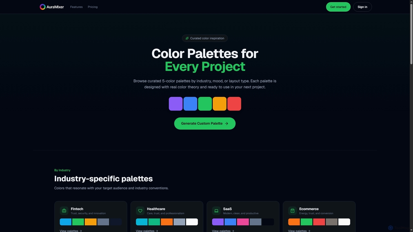The width and height of the screenshot is (413, 232).
Task: Pick the green swatch in Ecommerce card
Action: click(x=307, y=222)
